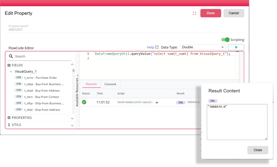Open the Help link
Image resolution: width=277 pixels, height=167 pixels.
pyautogui.click(x=152, y=47)
